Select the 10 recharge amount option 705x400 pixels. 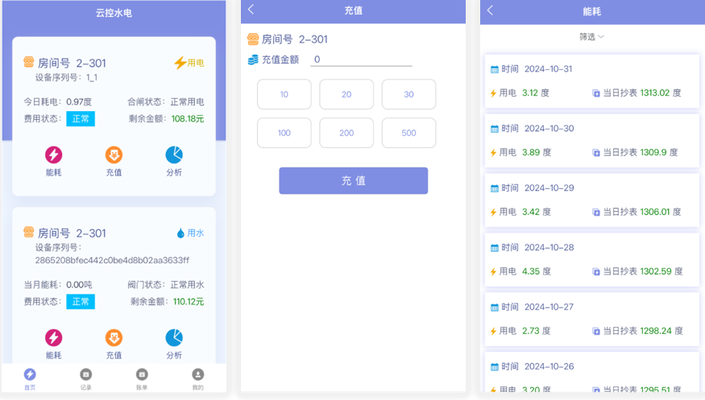[284, 94]
